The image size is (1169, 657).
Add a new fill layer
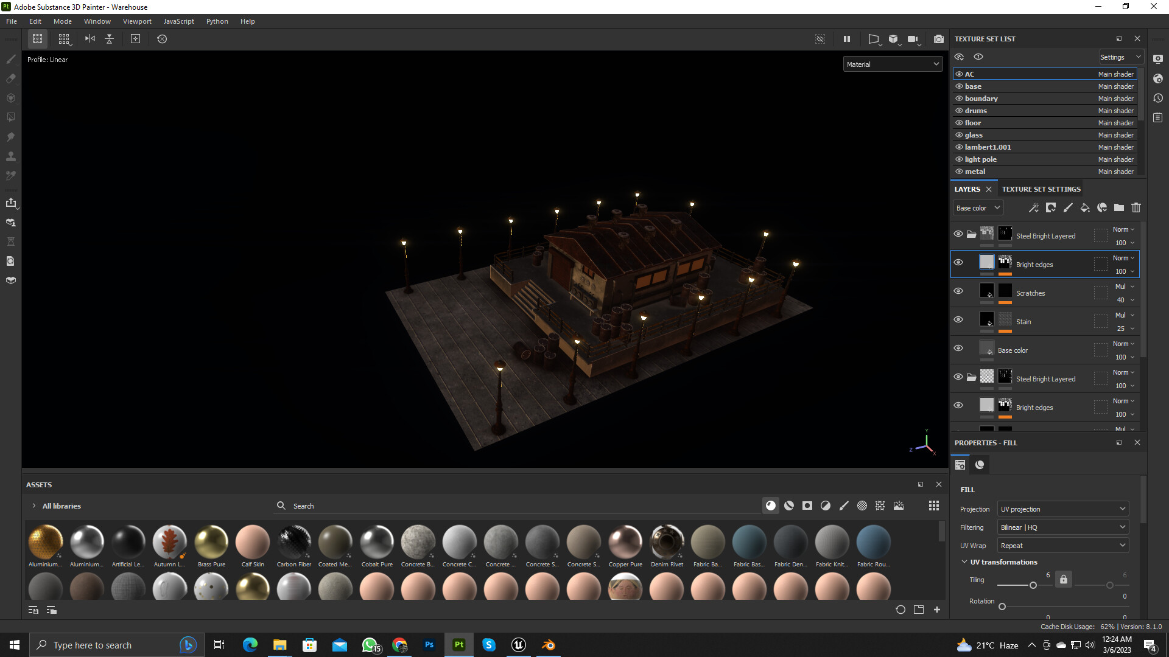1085,208
